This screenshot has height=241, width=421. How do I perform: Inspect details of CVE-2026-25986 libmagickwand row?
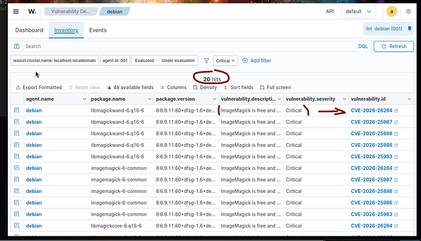[17, 145]
